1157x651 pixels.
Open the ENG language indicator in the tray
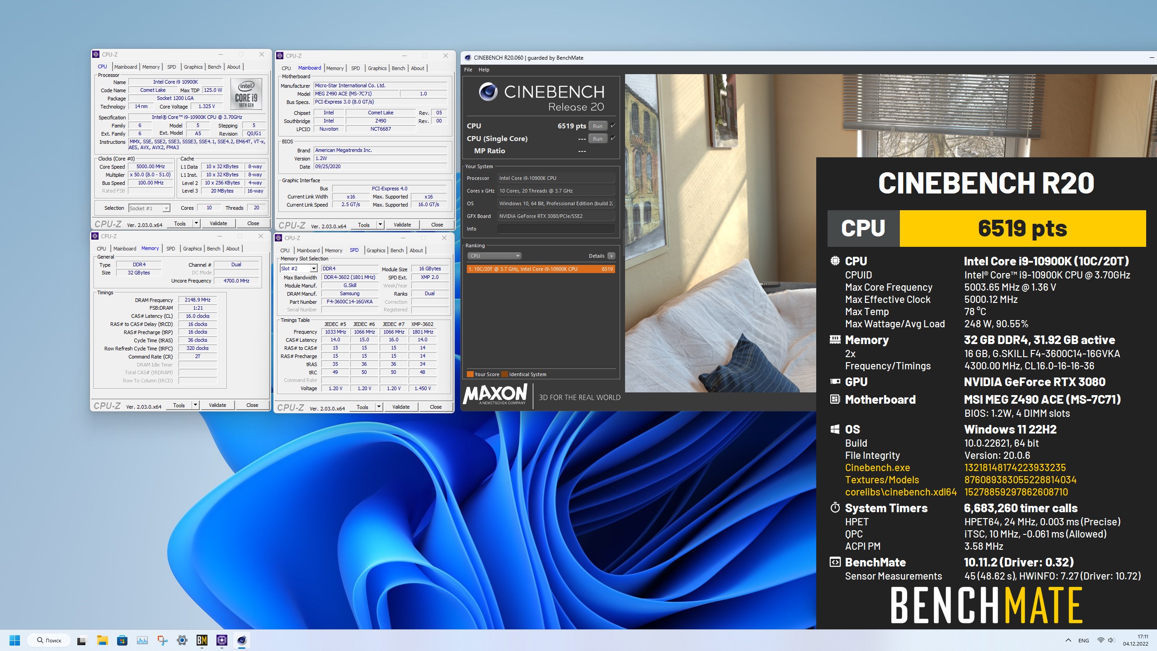[x=1083, y=640]
